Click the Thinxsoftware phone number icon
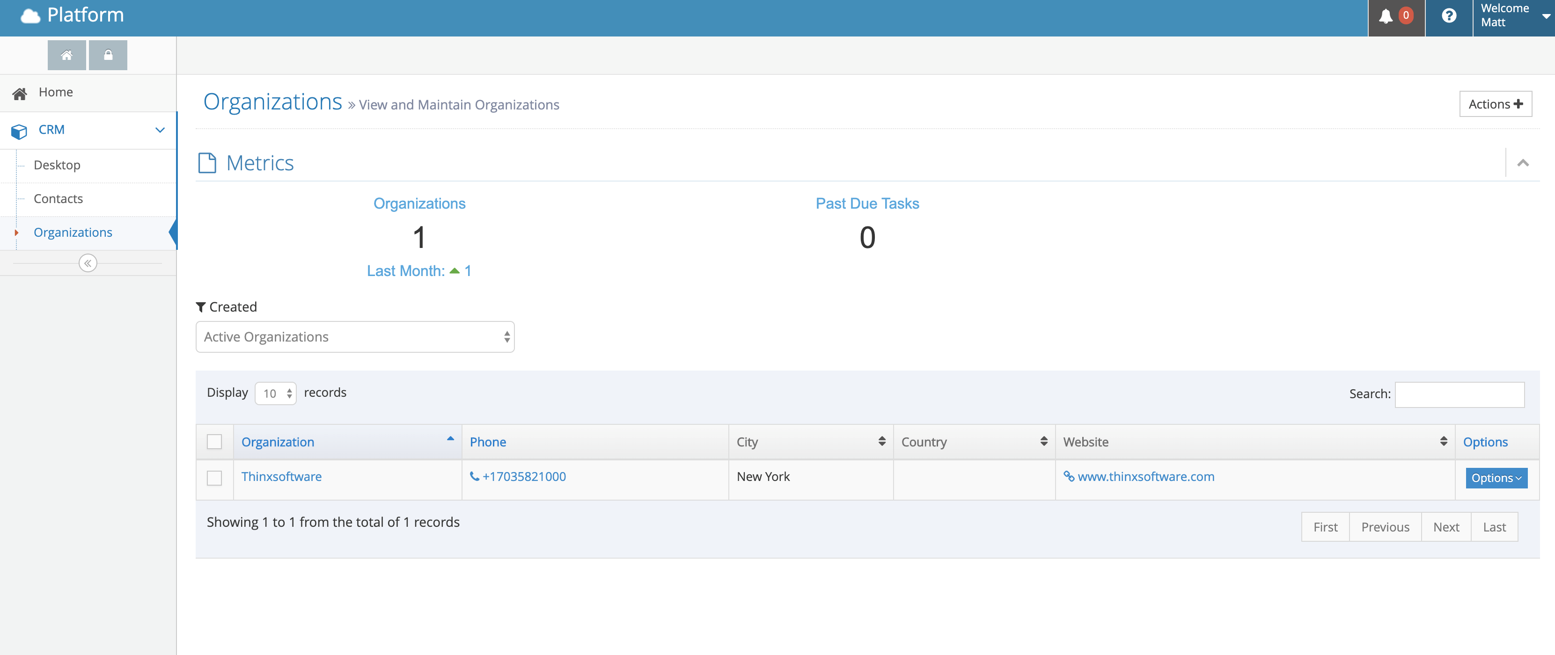This screenshot has width=1555, height=655. tap(475, 476)
